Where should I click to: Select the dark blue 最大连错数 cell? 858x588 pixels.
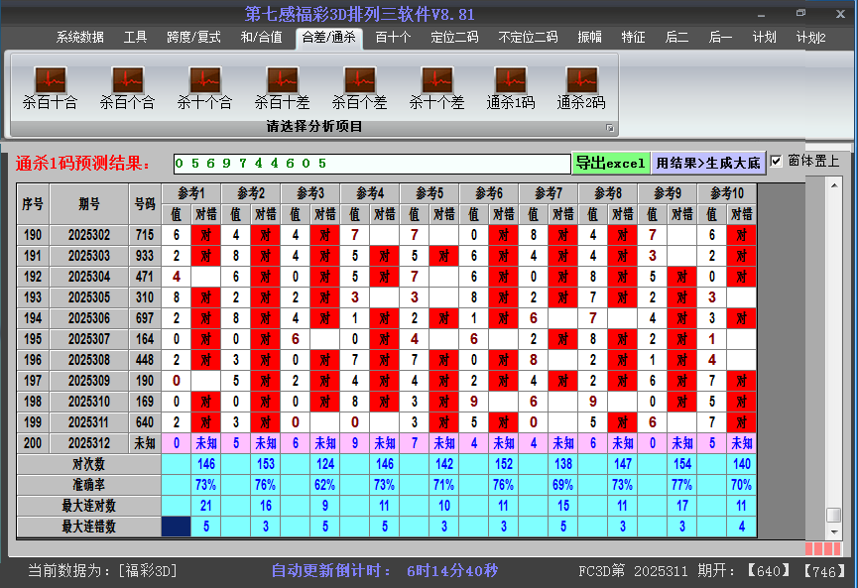177,527
